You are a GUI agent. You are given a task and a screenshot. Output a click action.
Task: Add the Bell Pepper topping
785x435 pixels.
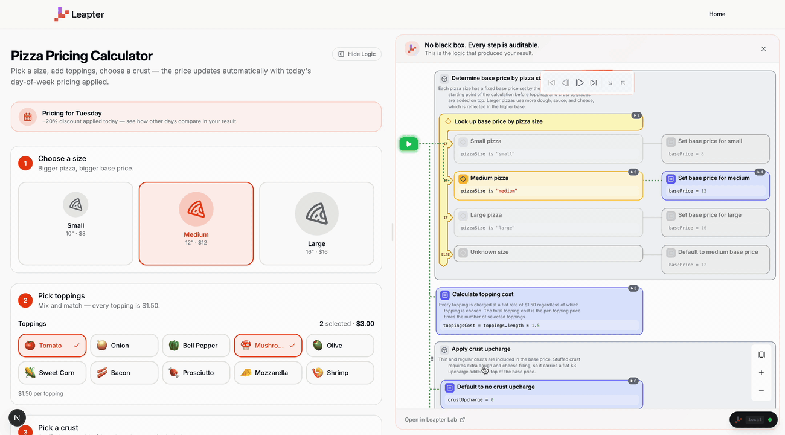pos(196,346)
